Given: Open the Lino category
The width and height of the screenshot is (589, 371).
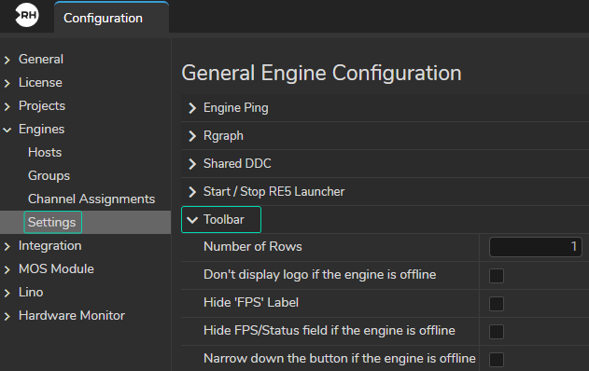Looking at the screenshot, I should (31, 292).
